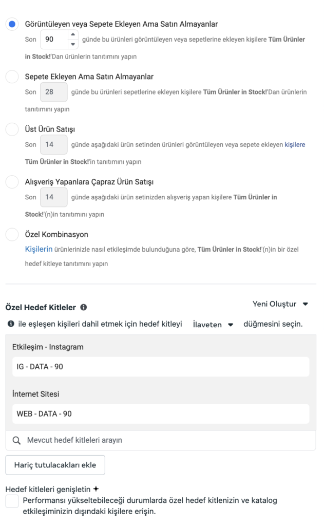This screenshot has width=324, height=526.
Task: Click the info icon before 'ile eşleşen kişileri'
Action: pos(10,324)
